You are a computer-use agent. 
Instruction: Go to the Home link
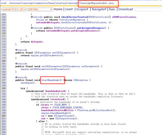[x=58, y=9]
